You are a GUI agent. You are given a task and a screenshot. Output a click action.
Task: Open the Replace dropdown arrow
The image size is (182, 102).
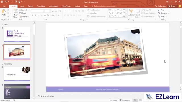[x=168, y=13]
